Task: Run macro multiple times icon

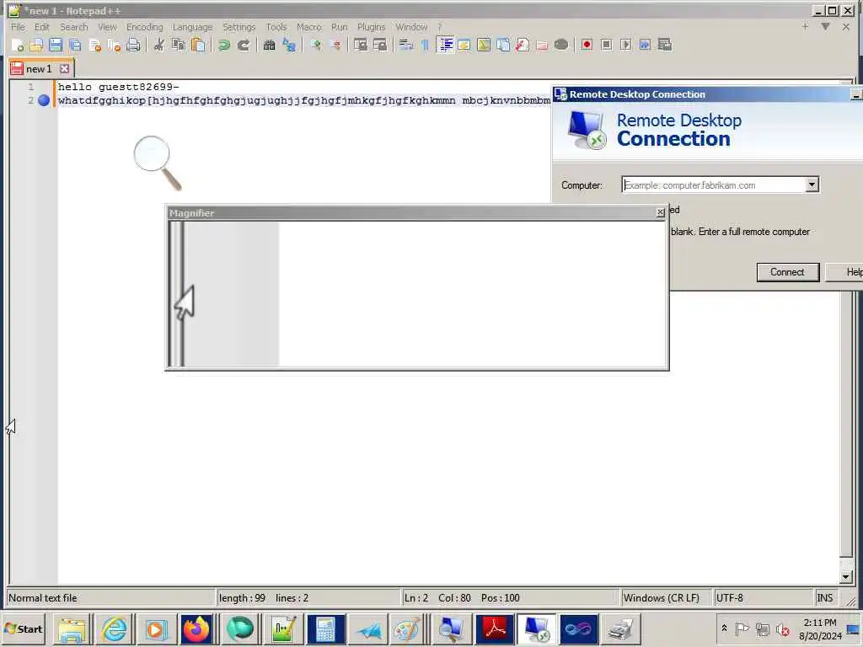Action: pos(645,45)
